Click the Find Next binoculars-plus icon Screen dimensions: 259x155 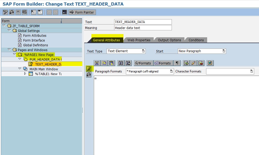[x=128, y=63]
